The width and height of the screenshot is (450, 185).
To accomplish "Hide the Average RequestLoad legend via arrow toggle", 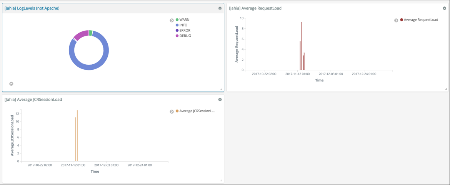I will click(396, 20).
